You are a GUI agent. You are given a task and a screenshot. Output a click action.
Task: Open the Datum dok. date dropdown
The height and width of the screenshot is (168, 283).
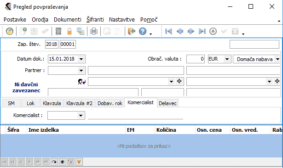pos(81,59)
